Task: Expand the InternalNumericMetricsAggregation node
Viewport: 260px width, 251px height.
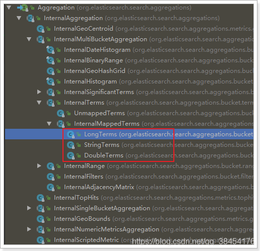Action: coord(29,229)
